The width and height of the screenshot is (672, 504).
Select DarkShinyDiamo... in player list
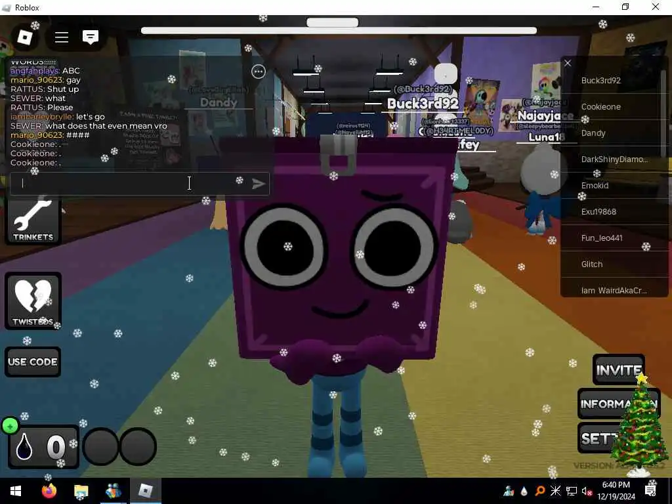[614, 159]
